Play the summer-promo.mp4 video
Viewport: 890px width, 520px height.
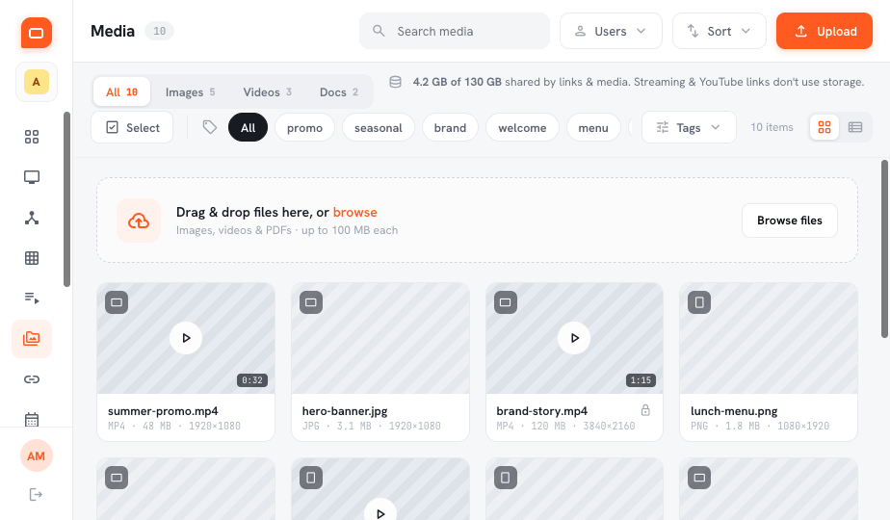(186, 338)
